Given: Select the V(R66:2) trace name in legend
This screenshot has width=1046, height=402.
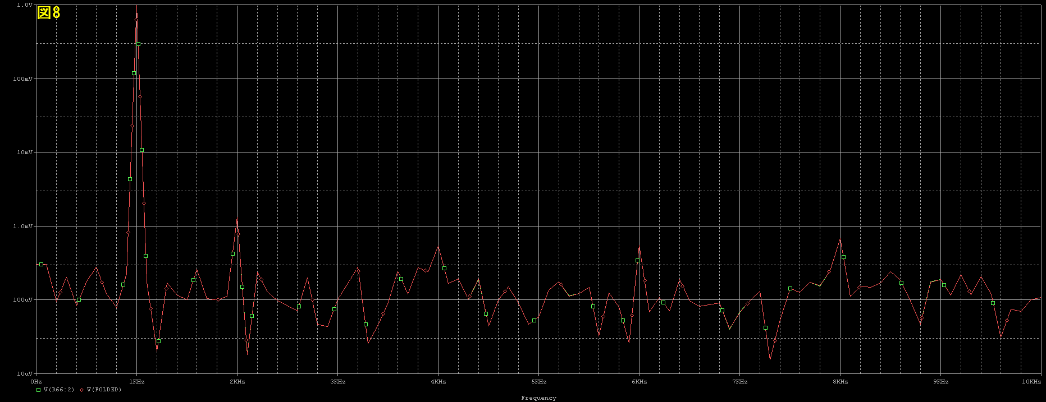Looking at the screenshot, I should 58,390.
